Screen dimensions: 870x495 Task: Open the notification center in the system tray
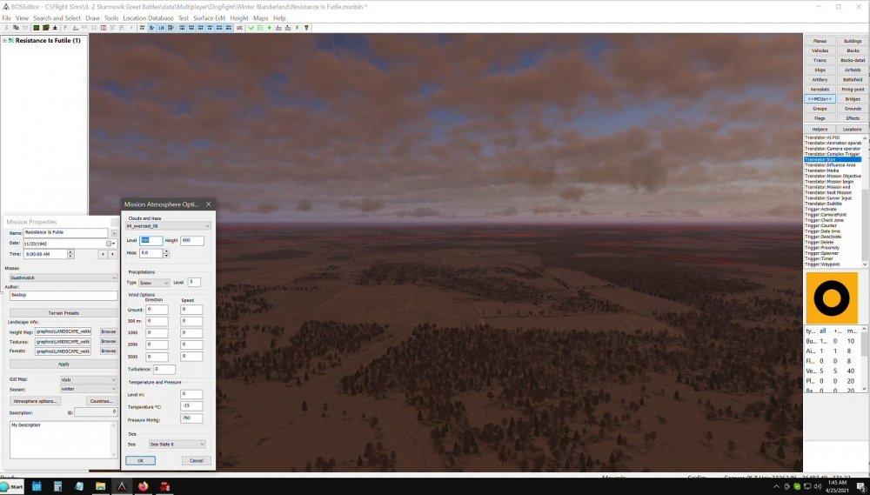click(x=860, y=485)
